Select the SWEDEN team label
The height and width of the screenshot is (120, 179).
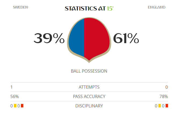click(x=20, y=7)
